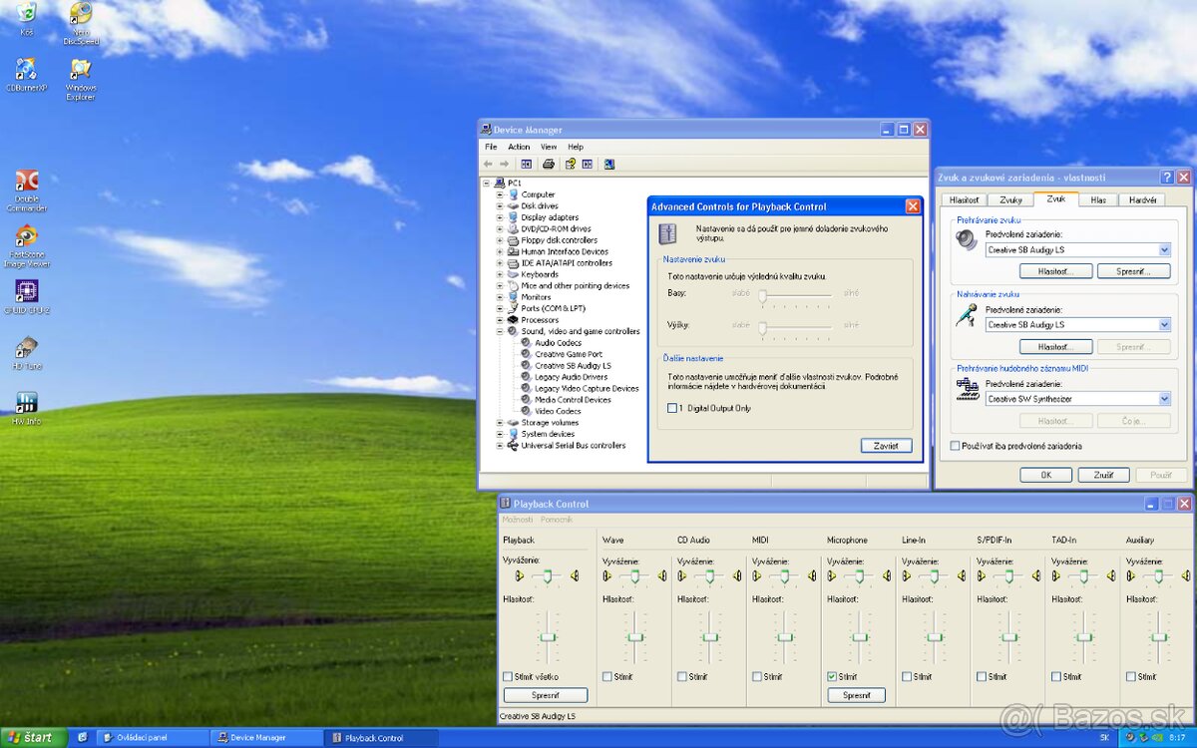1197x748 pixels.
Task: Check Používať iba predvolené zariadenia
Action: [956, 446]
